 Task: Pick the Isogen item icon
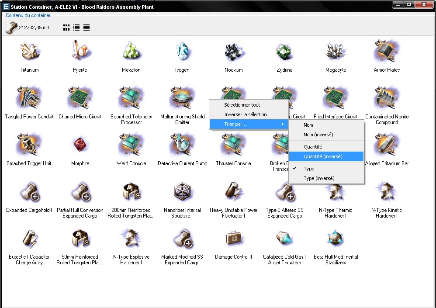(183, 51)
